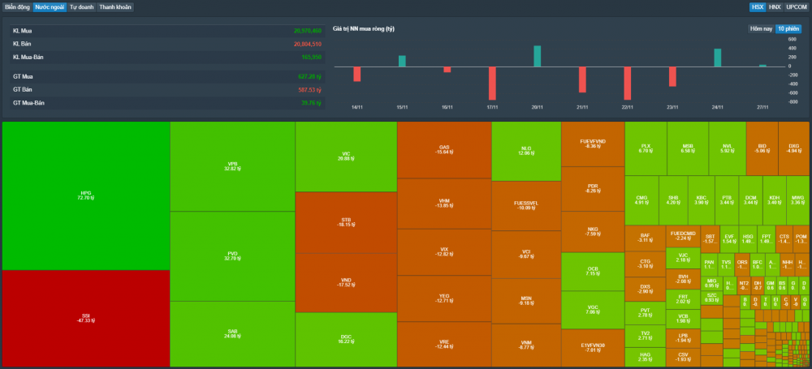Select the HSX exchange button
812x369 pixels.
point(758,7)
